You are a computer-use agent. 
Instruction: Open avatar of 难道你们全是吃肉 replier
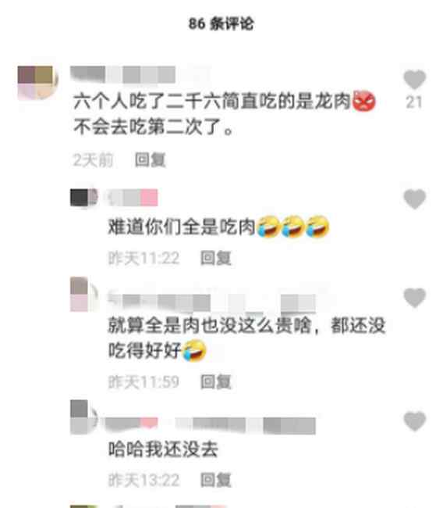83,197
